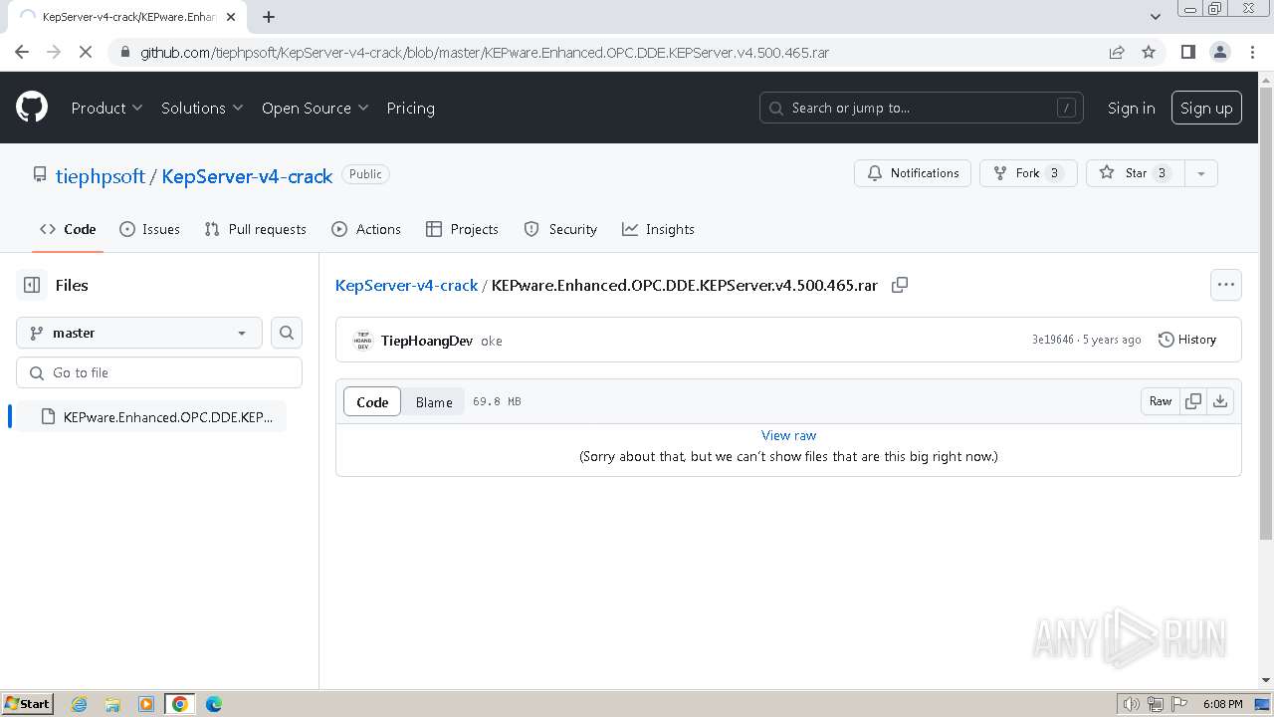
Task: Open the commit message 'oke'
Action: (491, 341)
